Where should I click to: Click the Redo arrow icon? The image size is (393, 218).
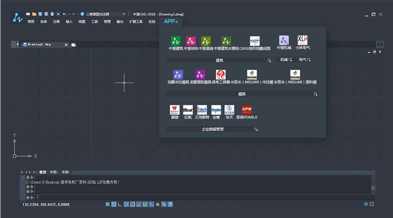coord(73,14)
